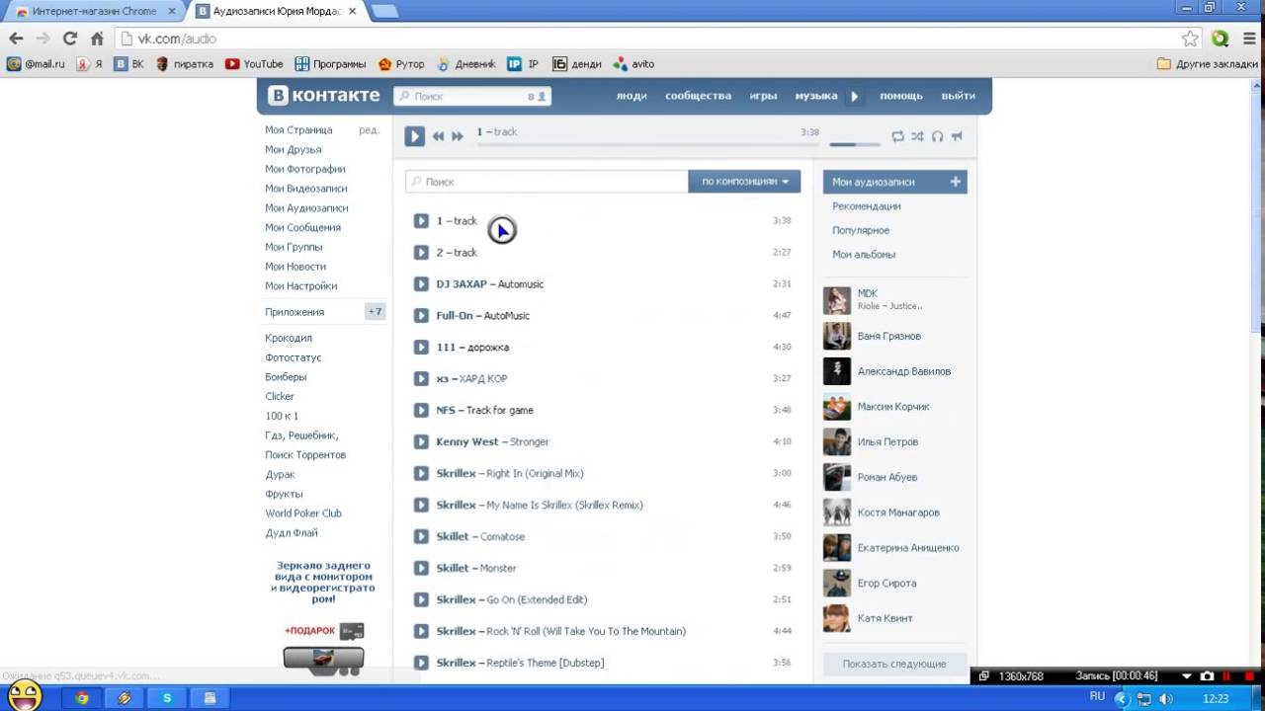Click the header play arrow next to музыка

click(855, 96)
